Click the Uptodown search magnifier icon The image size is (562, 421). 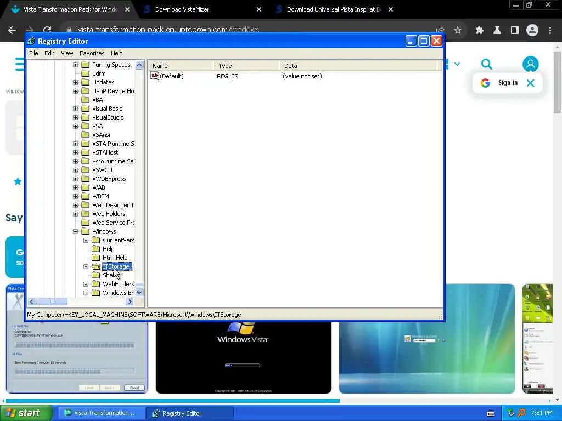486,65
